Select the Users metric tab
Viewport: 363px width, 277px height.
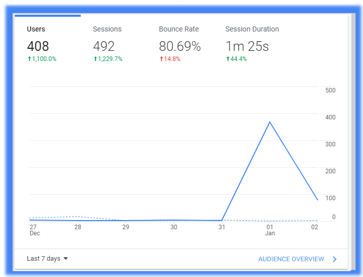pyautogui.click(x=48, y=43)
